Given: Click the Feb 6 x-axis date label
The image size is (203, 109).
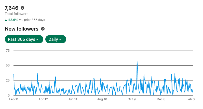Looking at the screenshot, I should tap(191, 99).
